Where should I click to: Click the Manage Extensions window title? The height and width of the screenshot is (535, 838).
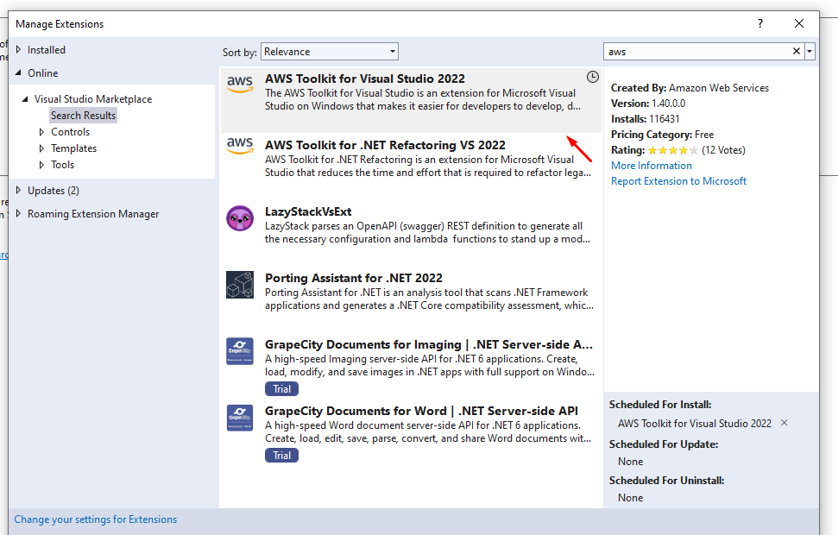pyautogui.click(x=60, y=24)
